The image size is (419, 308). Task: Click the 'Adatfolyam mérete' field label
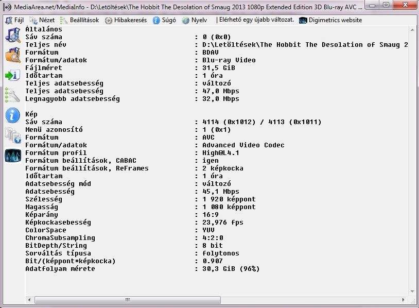[60, 269]
